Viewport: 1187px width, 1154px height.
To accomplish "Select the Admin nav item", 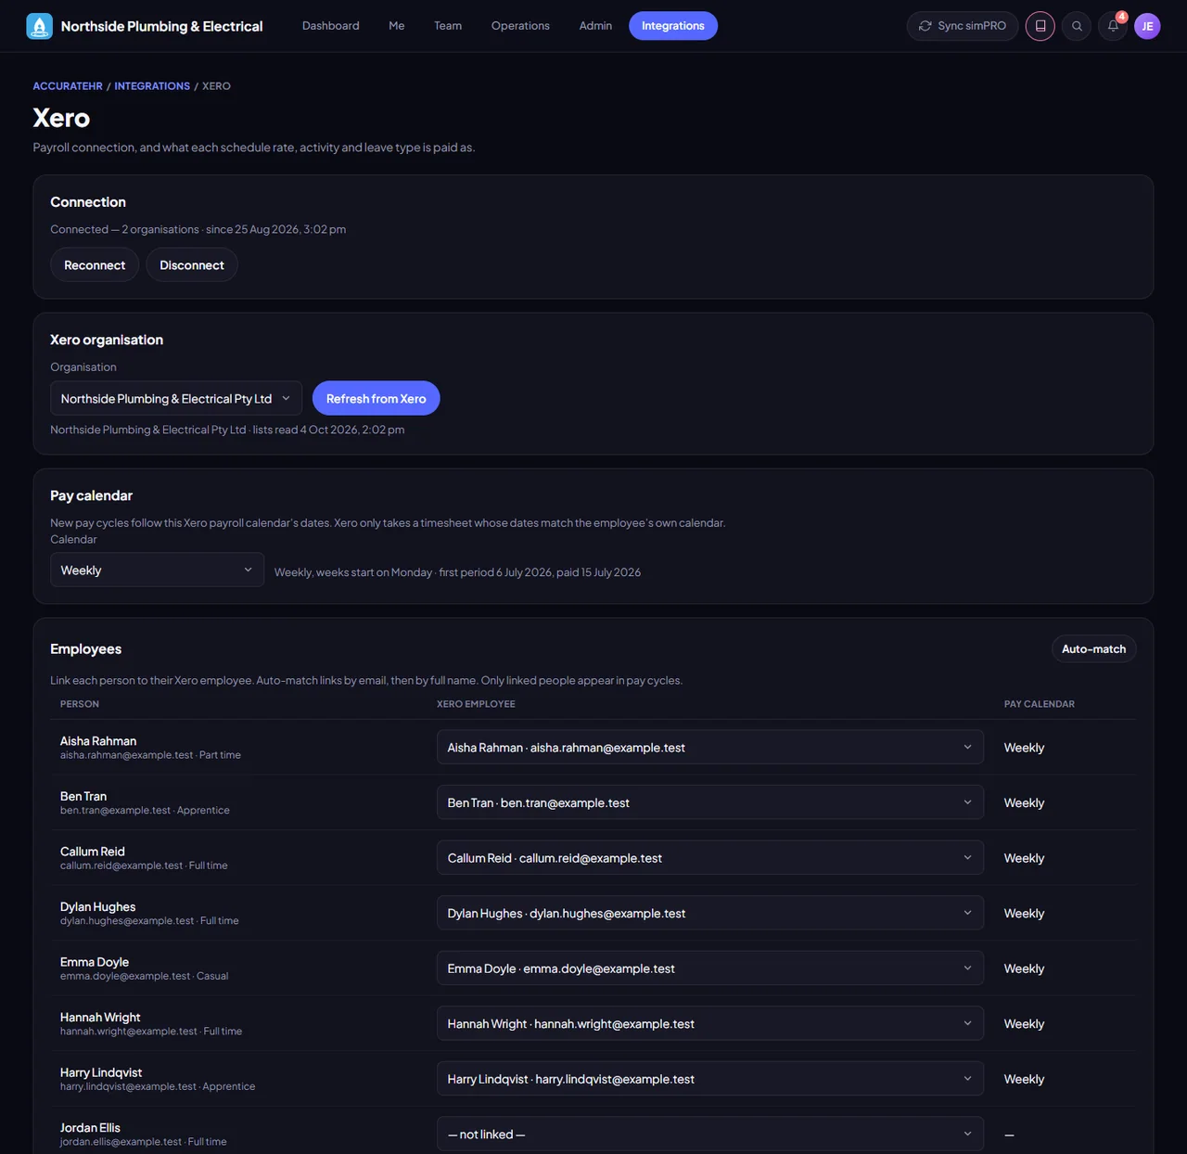I will (595, 26).
